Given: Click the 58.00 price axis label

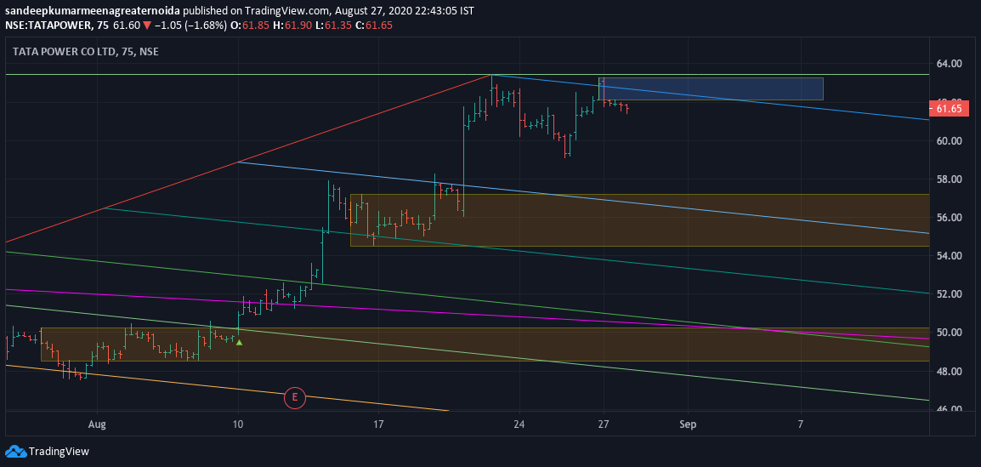Looking at the screenshot, I should click(949, 179).
